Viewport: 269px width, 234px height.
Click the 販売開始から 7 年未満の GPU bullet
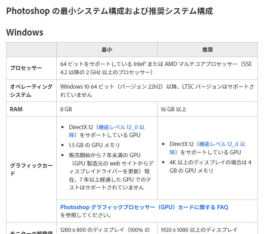point(111,171)
